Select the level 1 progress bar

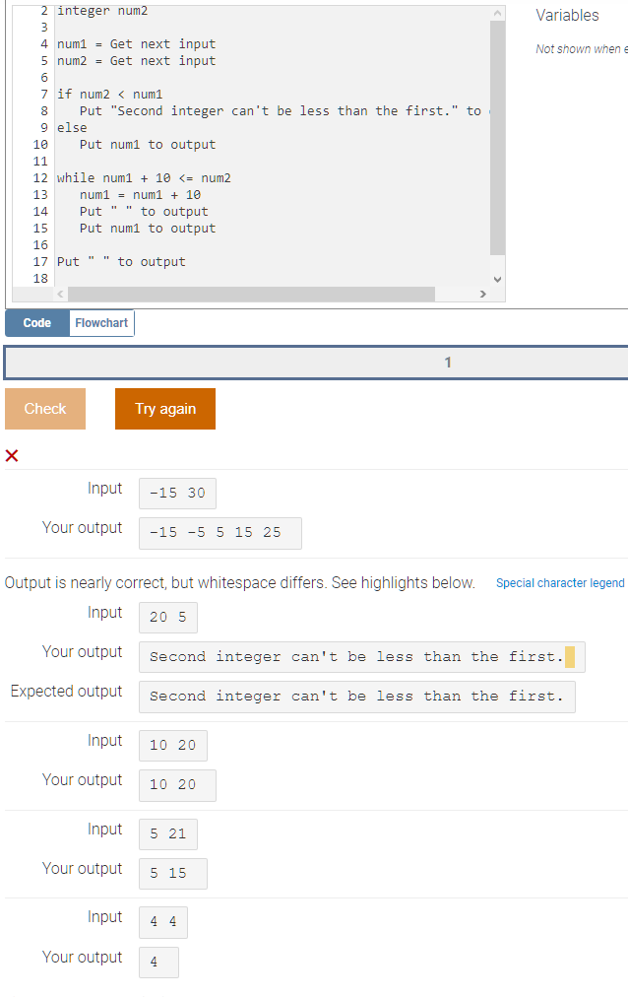point(316,363)
